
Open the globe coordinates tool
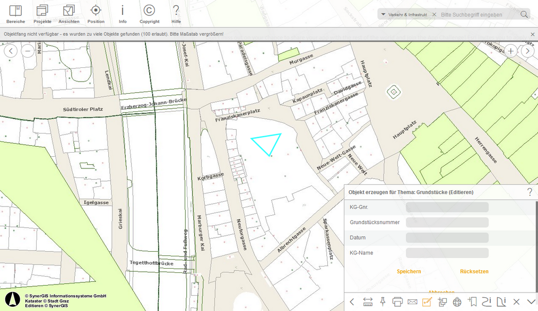point(457,301)
